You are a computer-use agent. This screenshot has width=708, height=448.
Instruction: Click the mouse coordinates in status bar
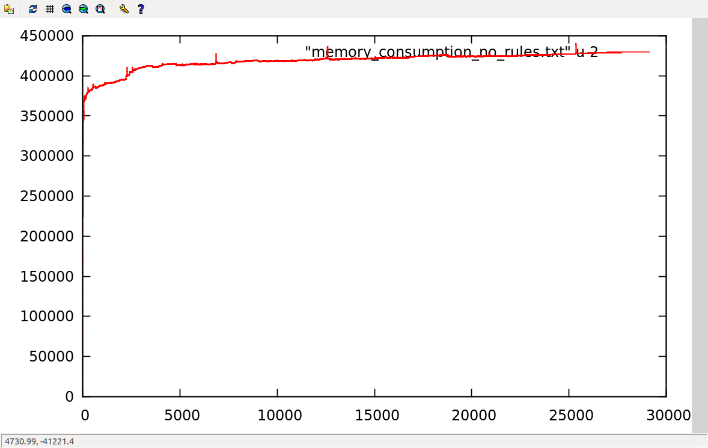pyautogui.click(x=40, y=441)
